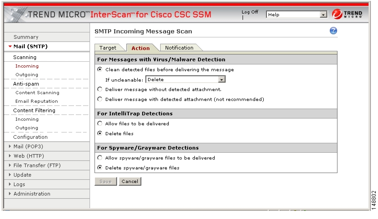Open Outgoing under Scanning

(27, 75)
